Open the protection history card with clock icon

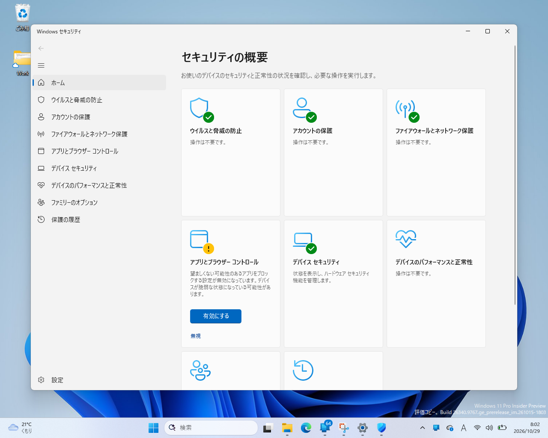[334, 371]
